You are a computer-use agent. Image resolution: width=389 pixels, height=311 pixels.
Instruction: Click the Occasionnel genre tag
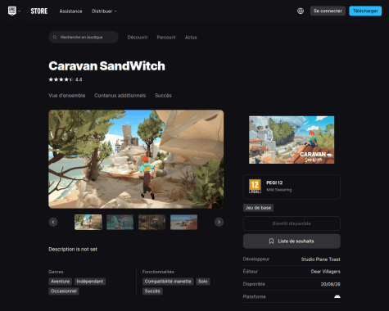(x=64, y=291)
